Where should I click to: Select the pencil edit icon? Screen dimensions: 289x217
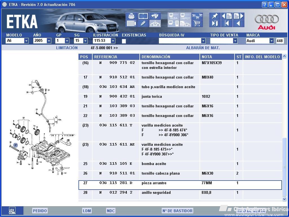pyautogui.click(x=143, y=23)
